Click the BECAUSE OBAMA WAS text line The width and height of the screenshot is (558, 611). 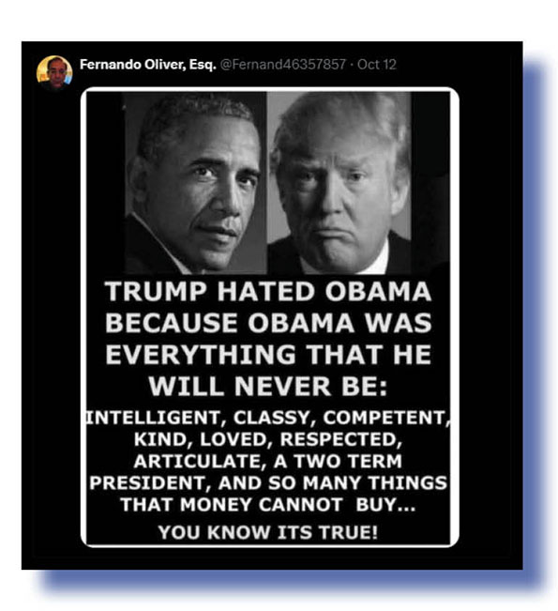coord(268,323)
